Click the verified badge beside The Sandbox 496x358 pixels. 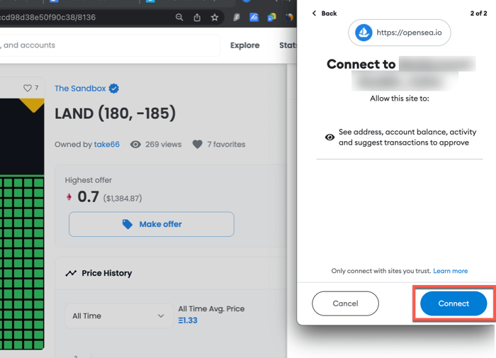tap(114, 89)
